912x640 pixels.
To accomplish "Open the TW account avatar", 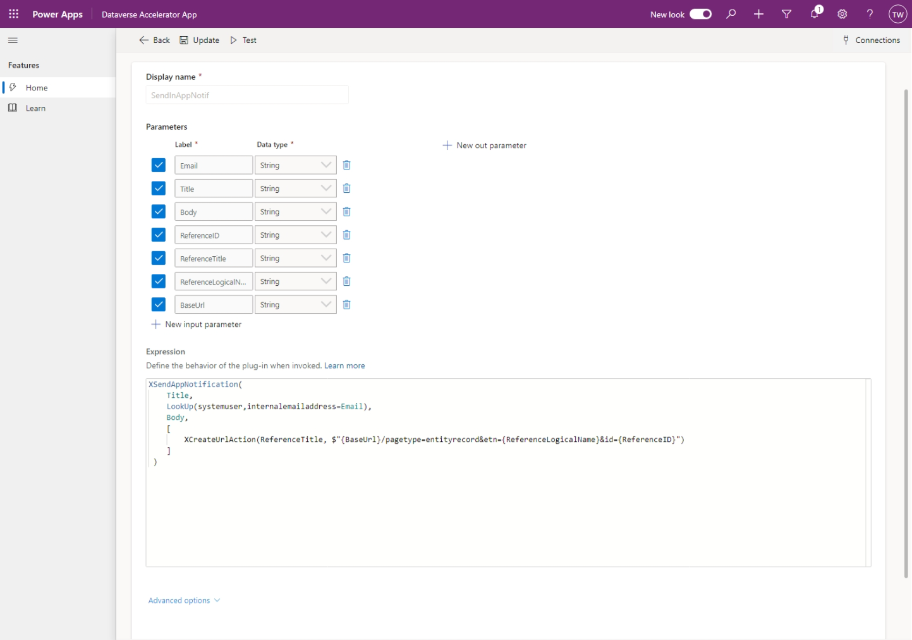I will click(x=897, y=14).
